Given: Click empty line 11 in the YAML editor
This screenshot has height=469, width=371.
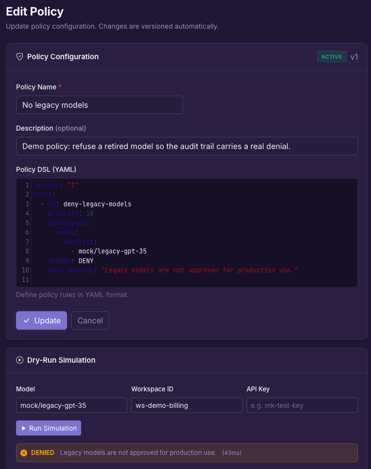Looking at the screenshot, I should point(194,280).
